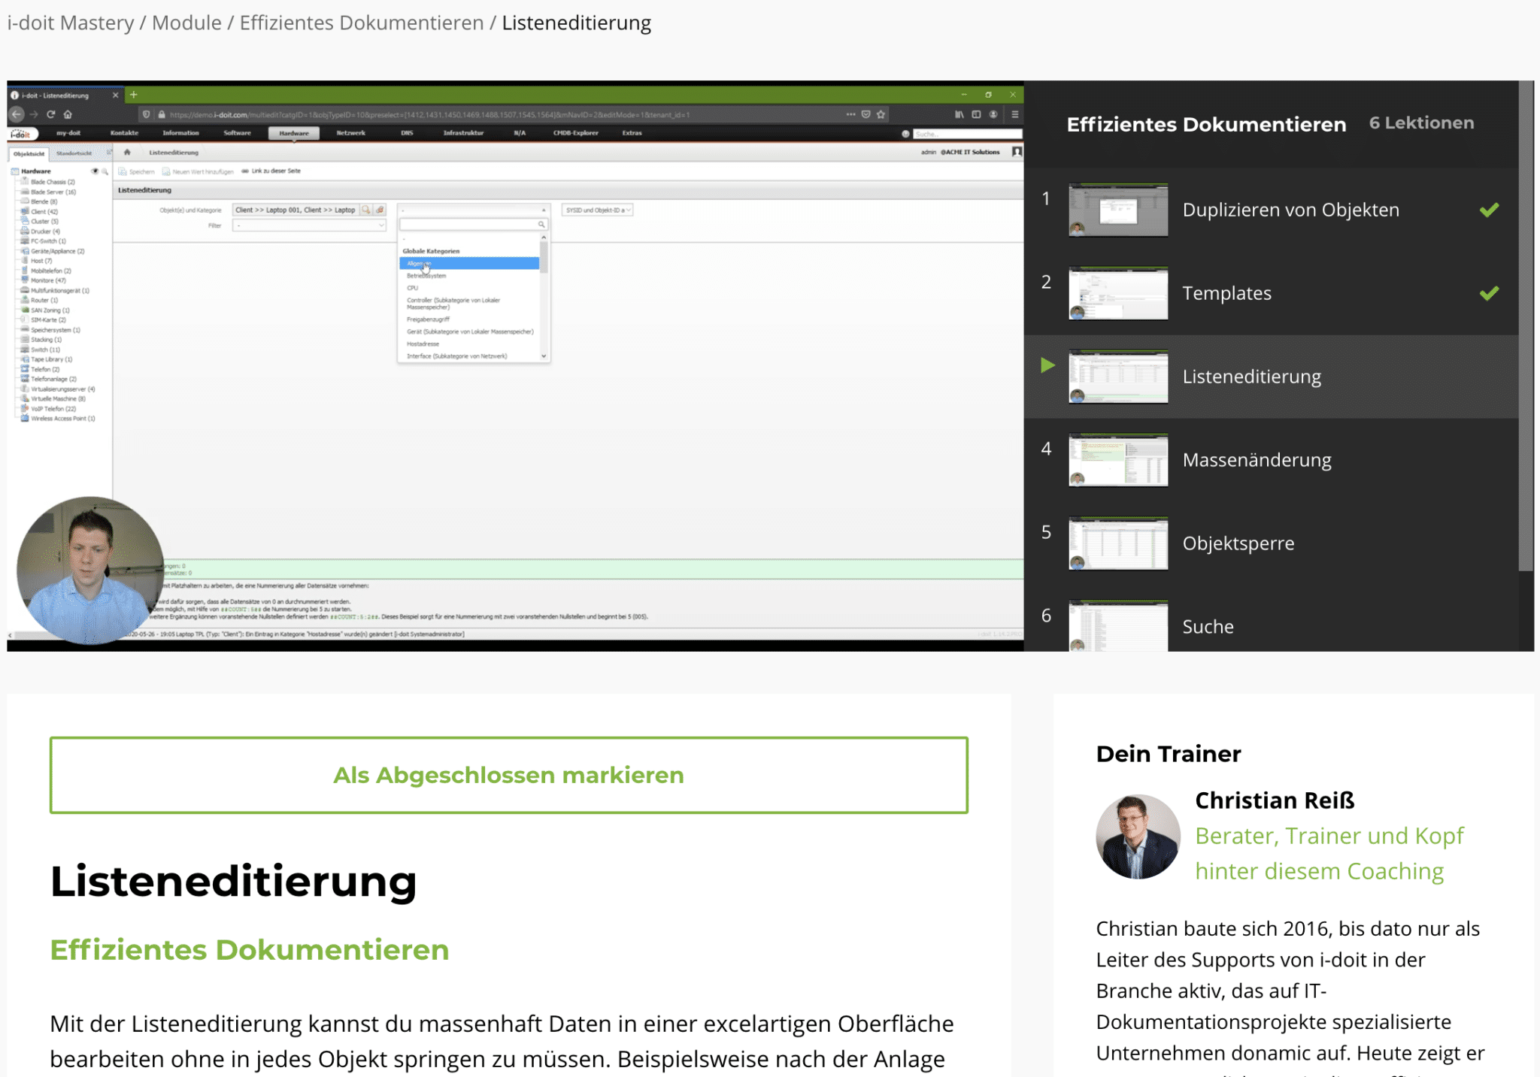
Task: Click the object browser icon beside Client Laptop field
Action: point(366,210)
